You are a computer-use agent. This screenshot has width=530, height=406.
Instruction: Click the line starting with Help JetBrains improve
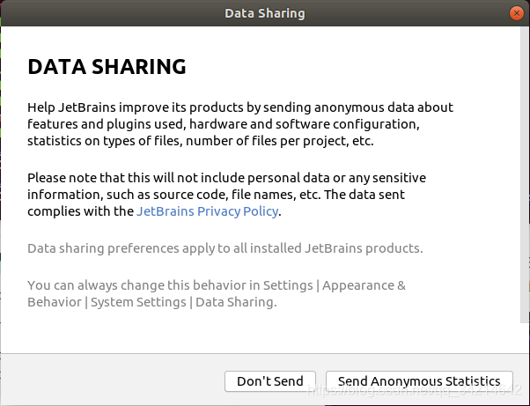(239, 107)
